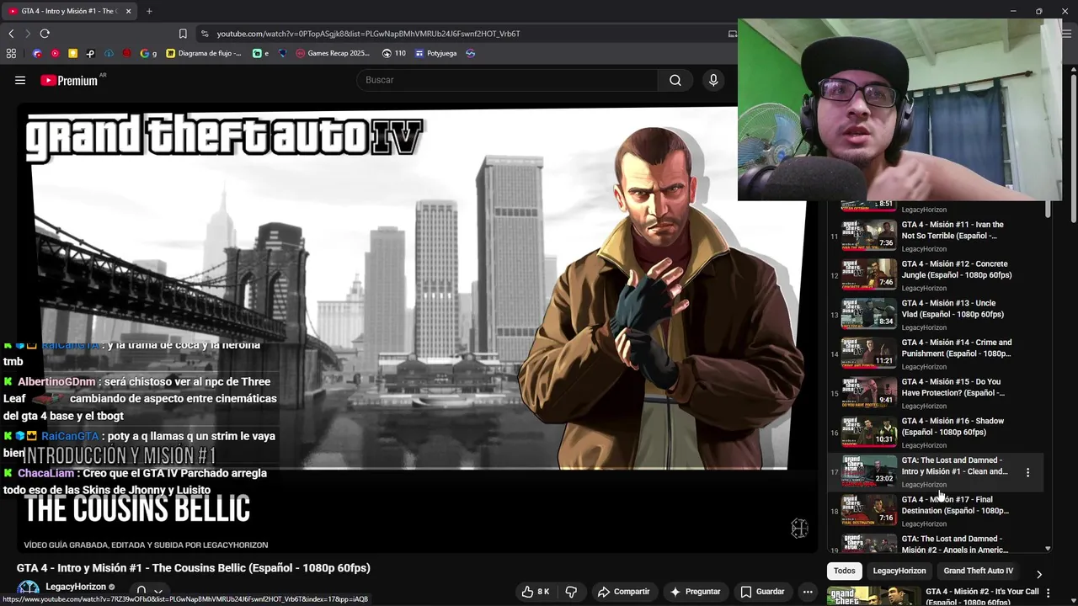The image size is (1078, 606).
Task: Open the Google 'g' bookmark
Action: (148, 53)
